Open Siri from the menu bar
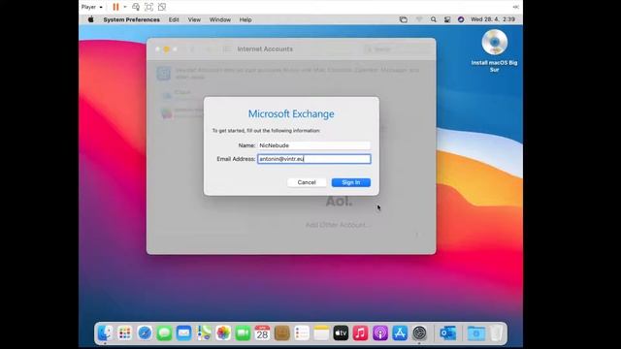Image resolution: width=621 pixels, height=349 pixels. click(x=461, y=19)
